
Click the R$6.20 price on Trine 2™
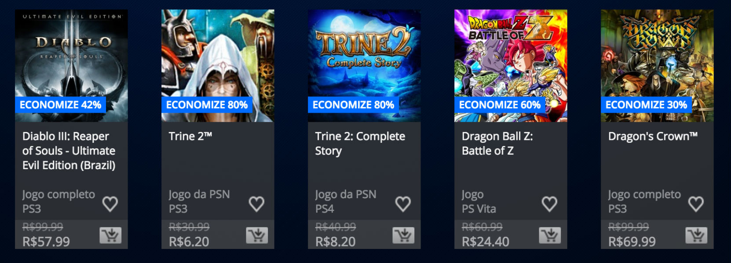click(x=189, y=242)
